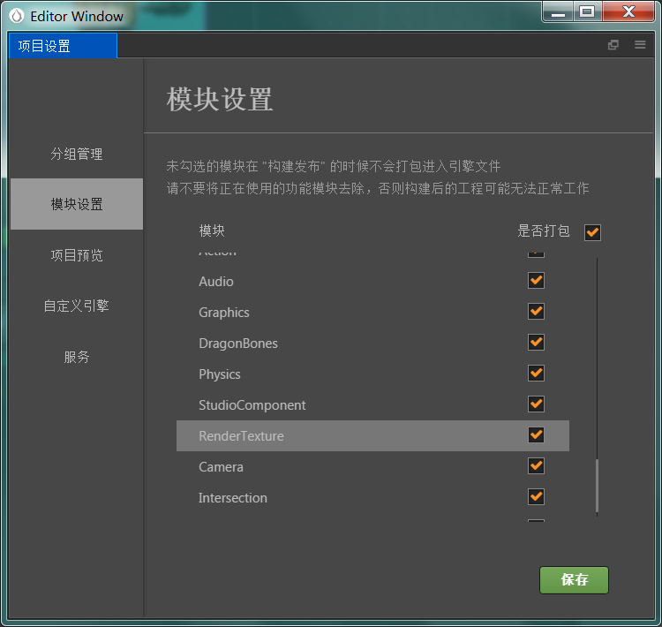Click the 模块 column header
662x627 pixels.
[212, 230]
